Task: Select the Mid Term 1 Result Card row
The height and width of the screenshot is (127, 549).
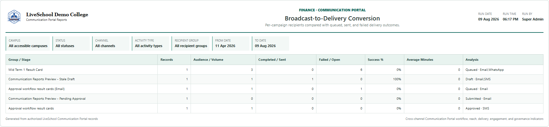Action: tap(274, 70)
